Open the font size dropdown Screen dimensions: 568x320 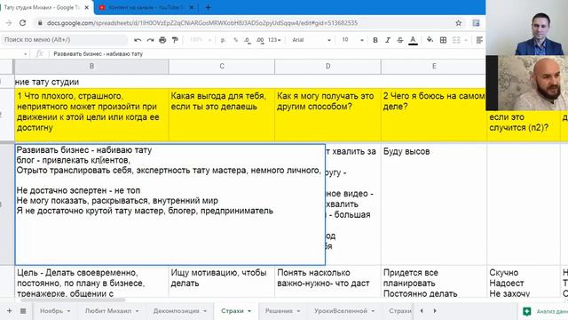(352, 40)
